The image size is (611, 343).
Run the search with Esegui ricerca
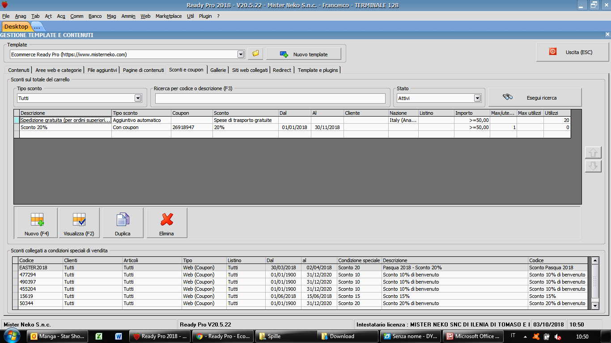click(535, 97)
